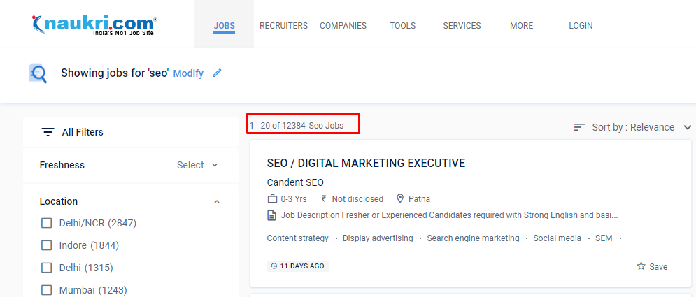Open SEO / Digital Marketing Executive job

(x=366, y=163)
